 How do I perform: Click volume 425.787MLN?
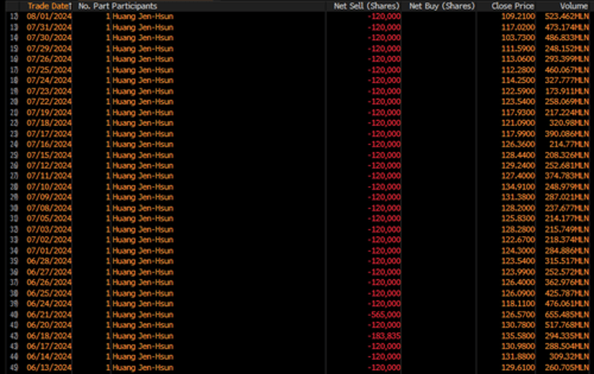[x=567, y=293]
